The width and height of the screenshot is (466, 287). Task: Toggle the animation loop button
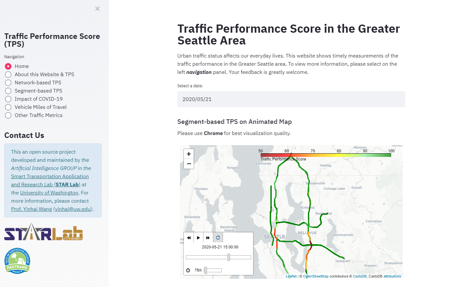pos(218,238)
